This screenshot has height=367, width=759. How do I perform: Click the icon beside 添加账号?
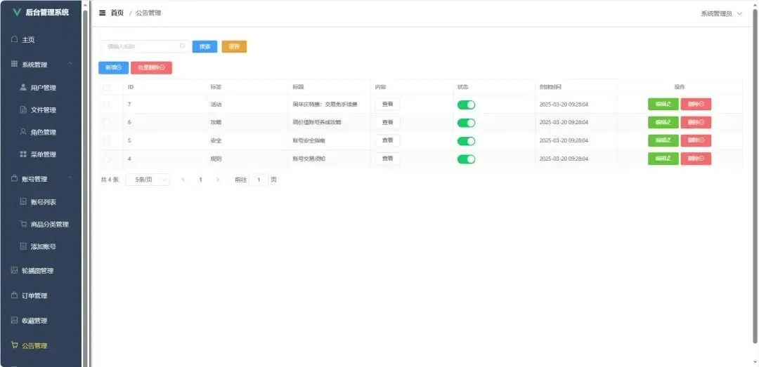point(23,246)
